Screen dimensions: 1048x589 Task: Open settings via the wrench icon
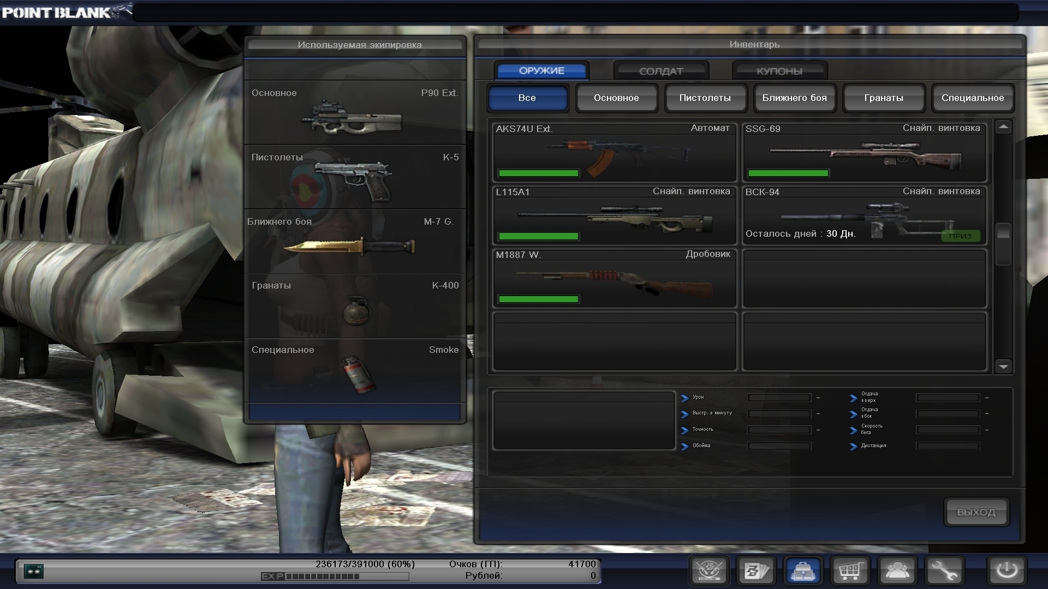click(944, 571)
